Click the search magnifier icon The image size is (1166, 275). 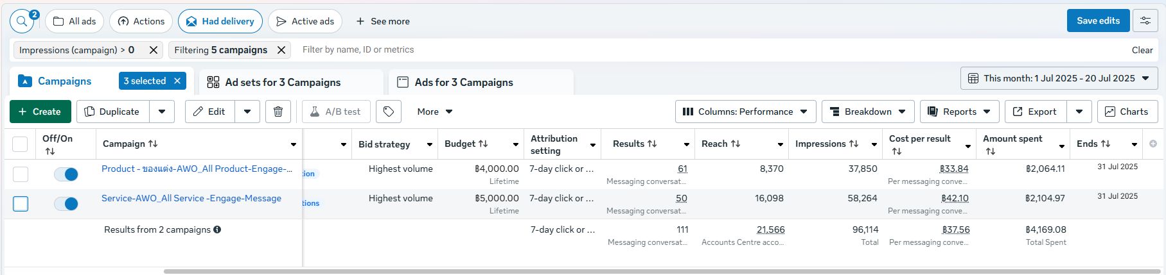[x=22, y=21]
